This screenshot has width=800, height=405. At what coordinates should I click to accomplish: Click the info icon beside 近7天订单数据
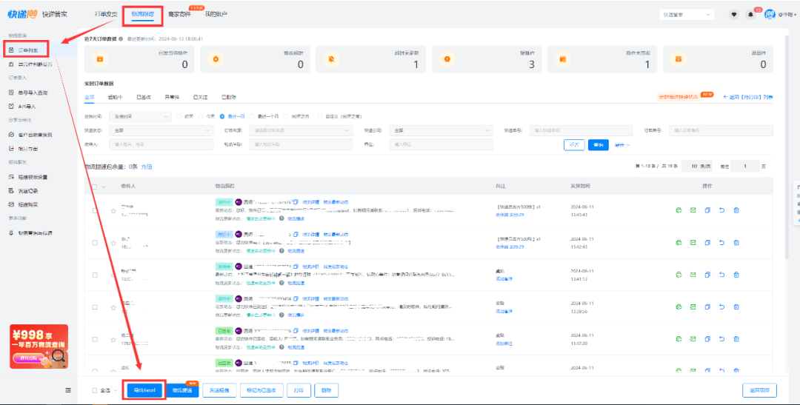[121, 39]
